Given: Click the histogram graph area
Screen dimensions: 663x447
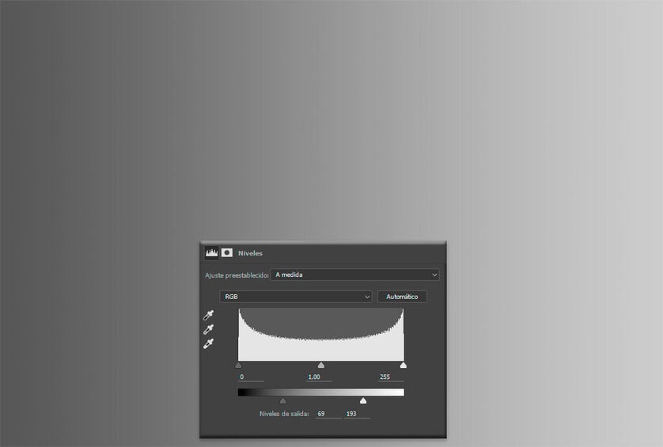Looking at the screenshot, I should (x=321, y=335).
